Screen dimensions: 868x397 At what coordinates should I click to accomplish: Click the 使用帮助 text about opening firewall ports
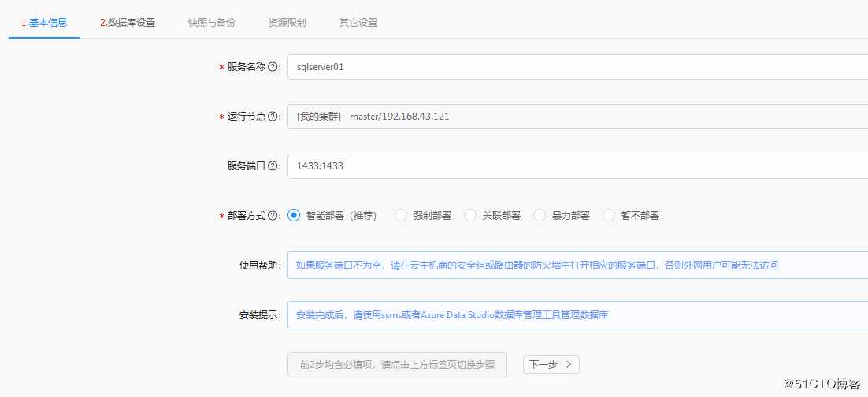pyautogui.click(x=537, y=265)
